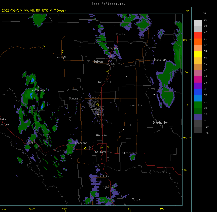Click the Innisfail city label
The image size is (217, 212).
pos(104,82)
